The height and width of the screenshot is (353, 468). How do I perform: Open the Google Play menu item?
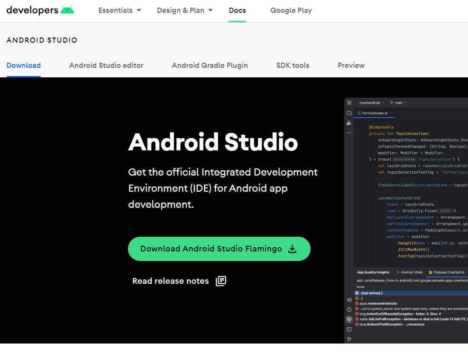tap(291, 10)
